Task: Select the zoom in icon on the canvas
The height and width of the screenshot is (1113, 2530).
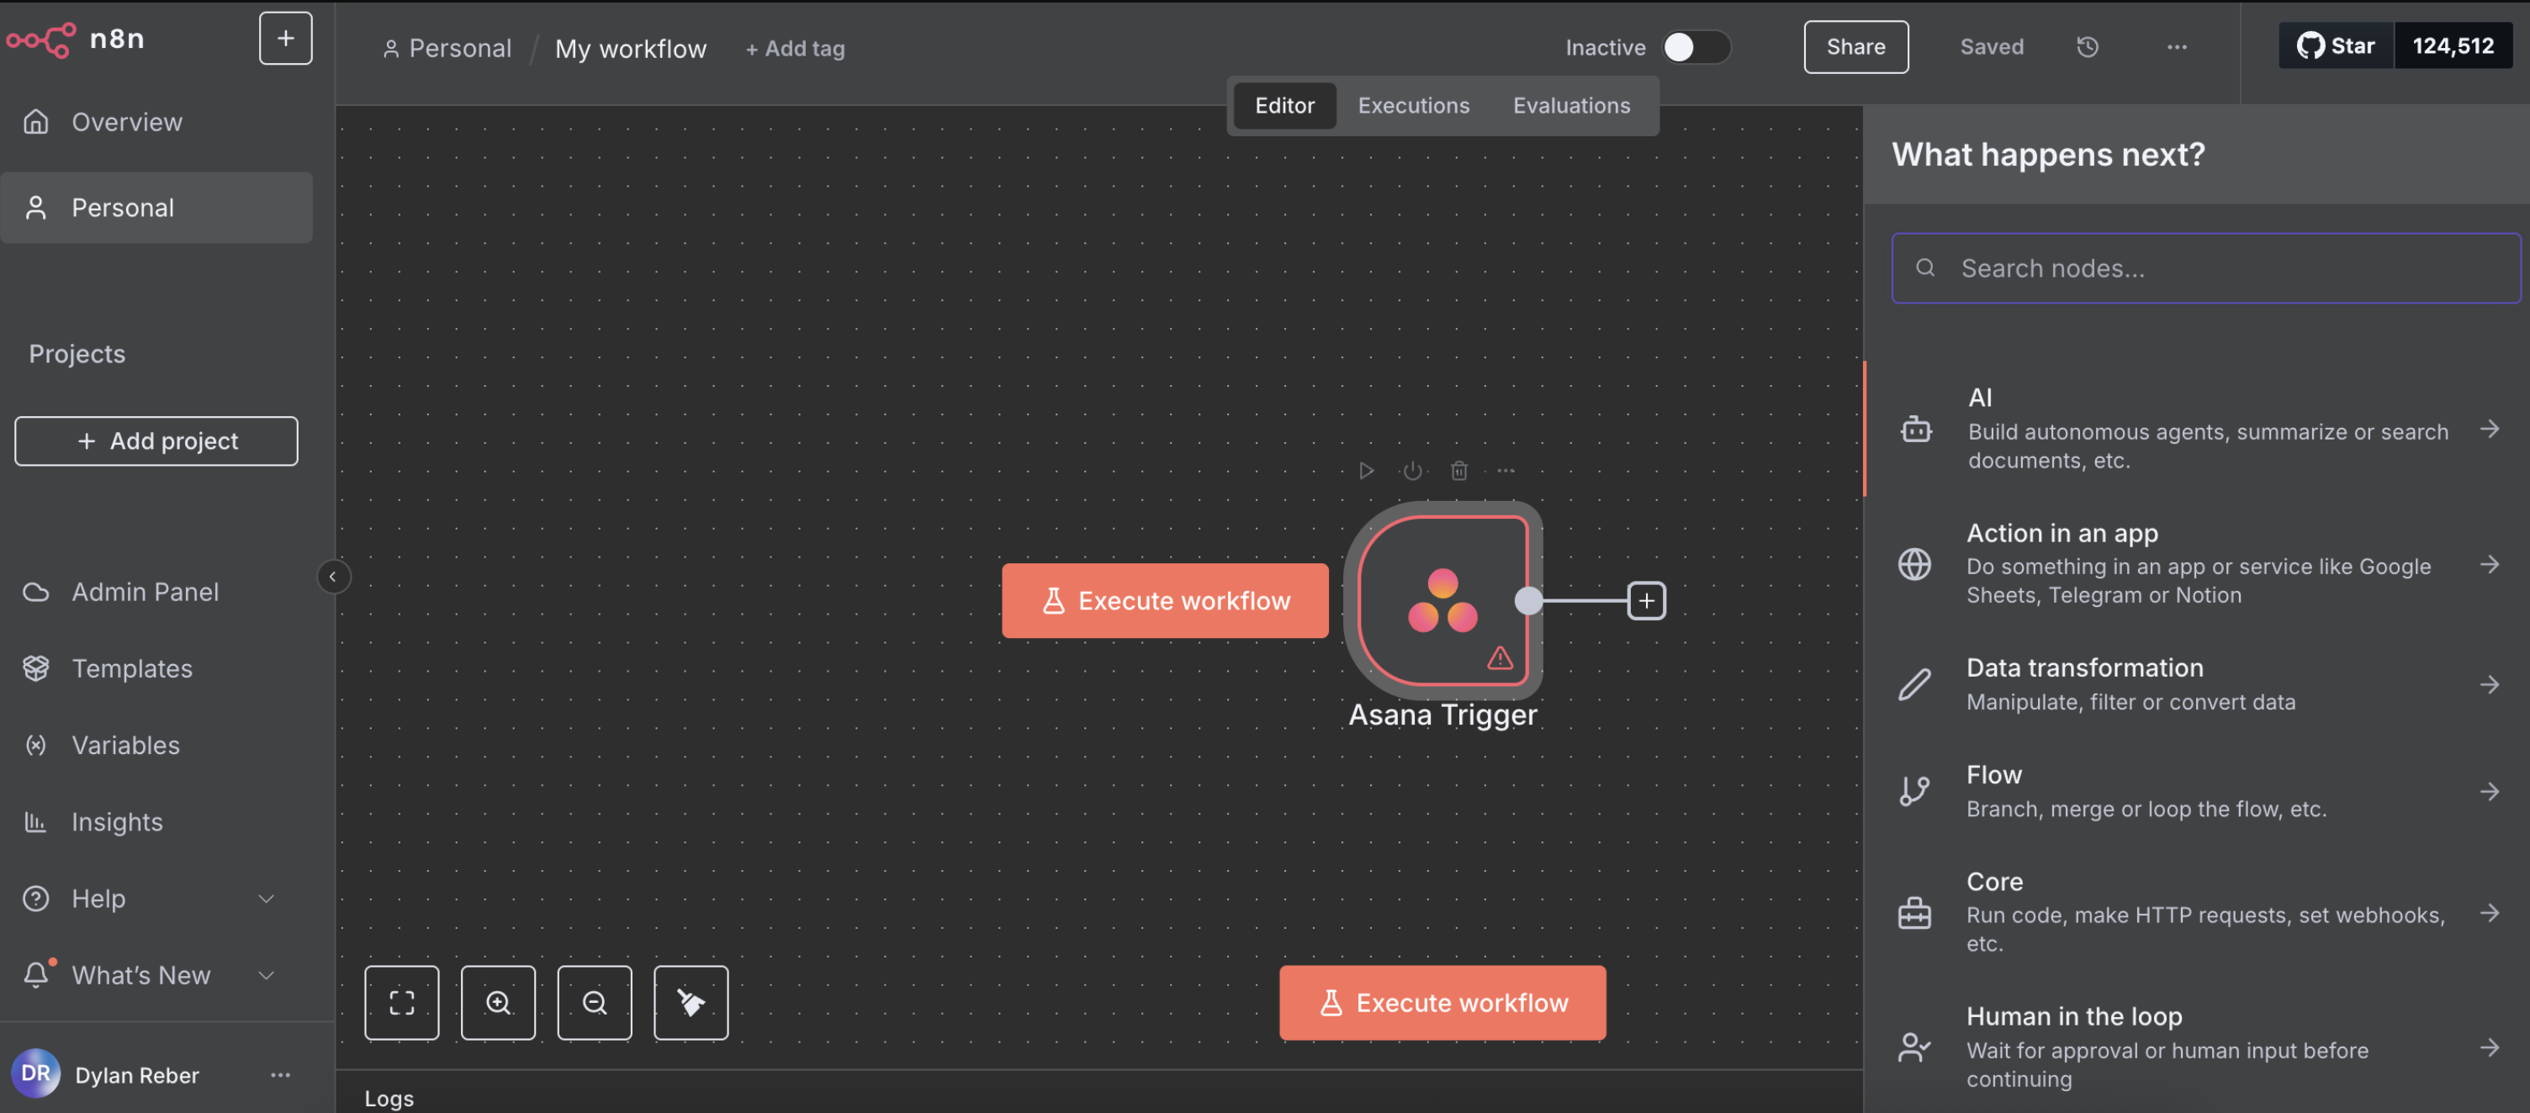Action: [498, 1002]
